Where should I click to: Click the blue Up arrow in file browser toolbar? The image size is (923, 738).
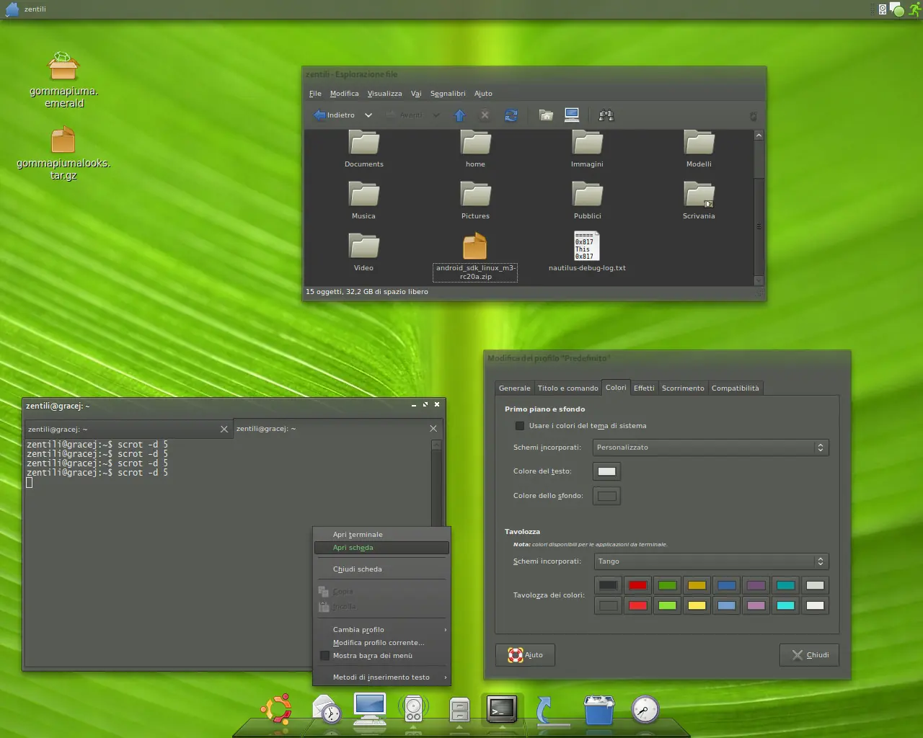click(x=459, y=115)
